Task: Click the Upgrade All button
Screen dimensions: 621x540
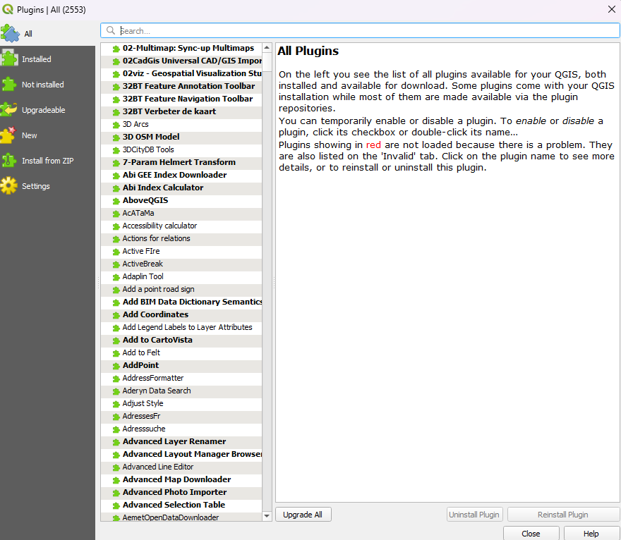Action: pos(303,515)
